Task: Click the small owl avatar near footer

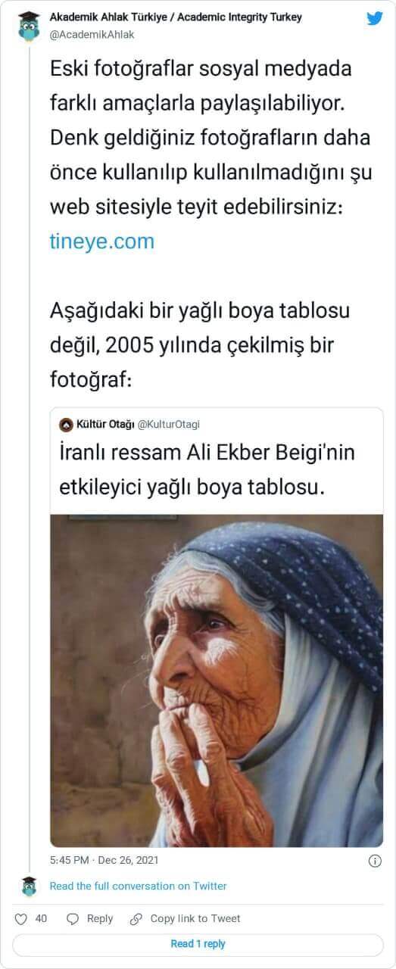Action: (29, 886)
